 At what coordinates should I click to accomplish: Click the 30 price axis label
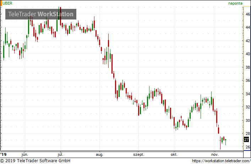pos(248,120)
